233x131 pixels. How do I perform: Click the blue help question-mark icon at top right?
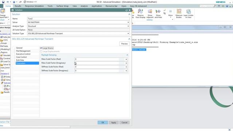(227, 6)
